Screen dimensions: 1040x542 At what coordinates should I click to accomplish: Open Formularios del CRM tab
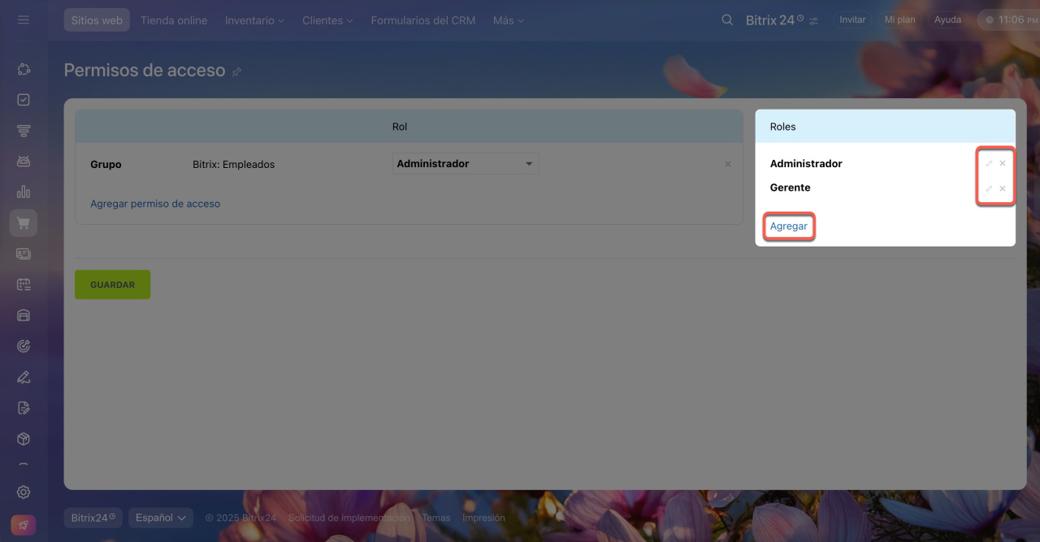pos(422,20)
